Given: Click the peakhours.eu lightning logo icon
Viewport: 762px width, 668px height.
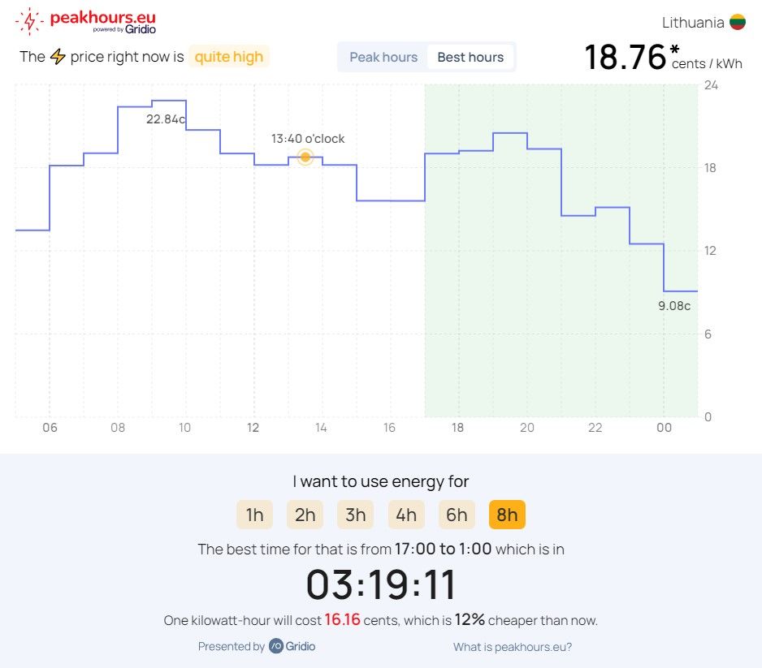Looking at the screenshot, I should pyautogui.click(x=30, y=22).
